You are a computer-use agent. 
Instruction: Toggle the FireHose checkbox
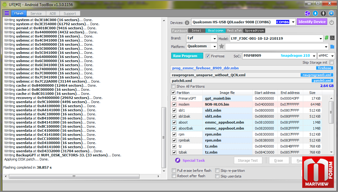tap(208, 56)
